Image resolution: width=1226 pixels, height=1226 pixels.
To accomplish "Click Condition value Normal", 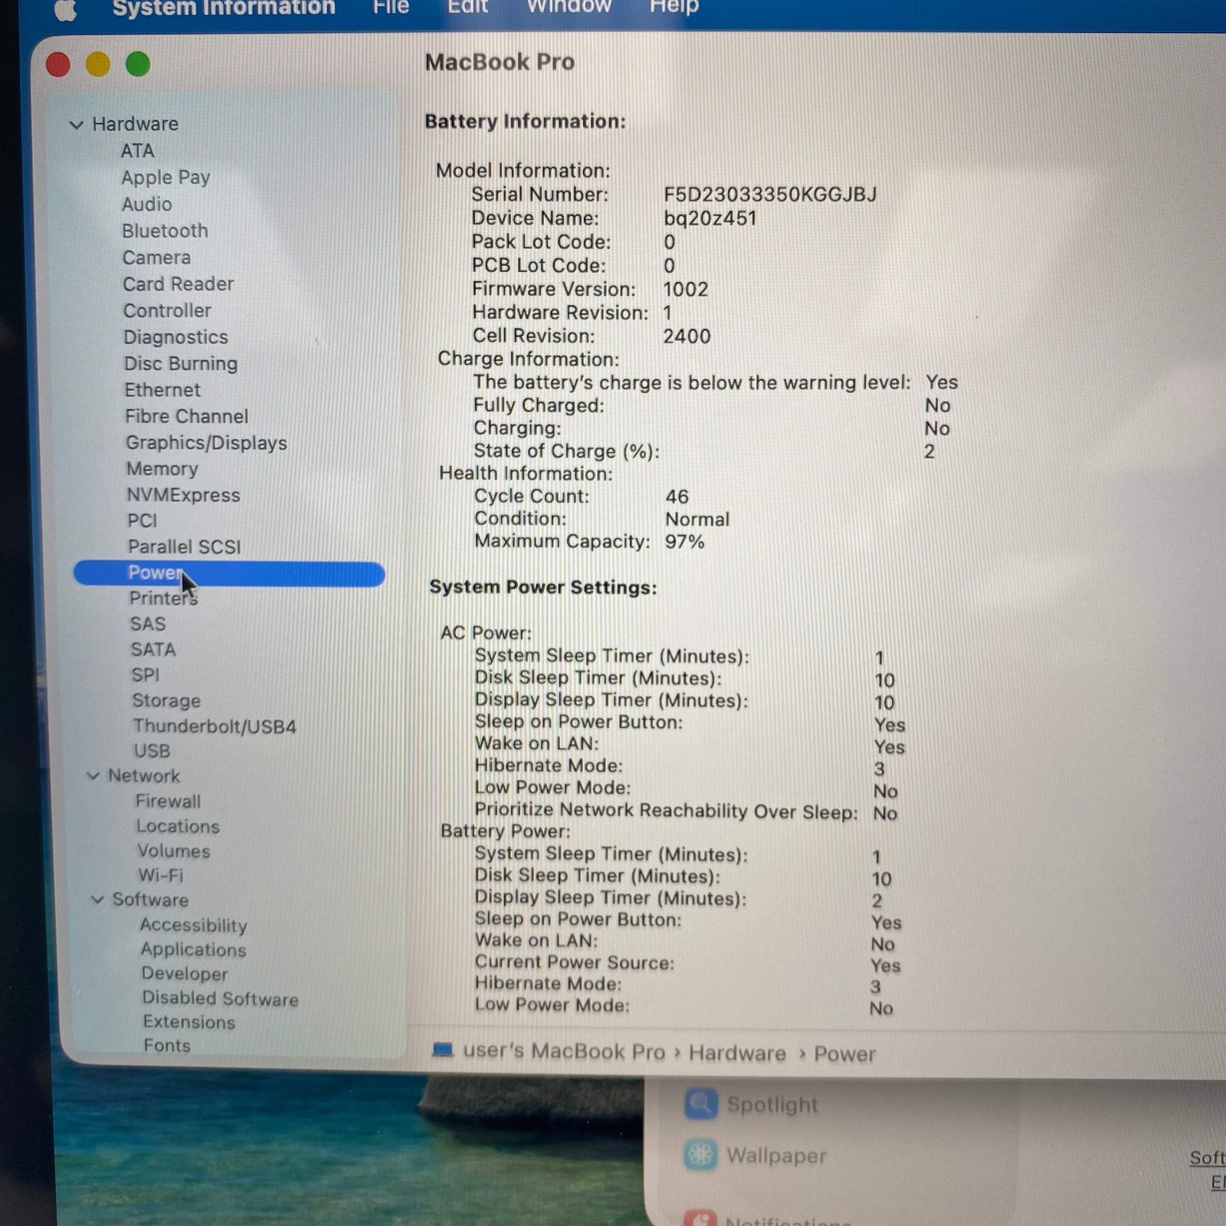I will coord(697,520).
